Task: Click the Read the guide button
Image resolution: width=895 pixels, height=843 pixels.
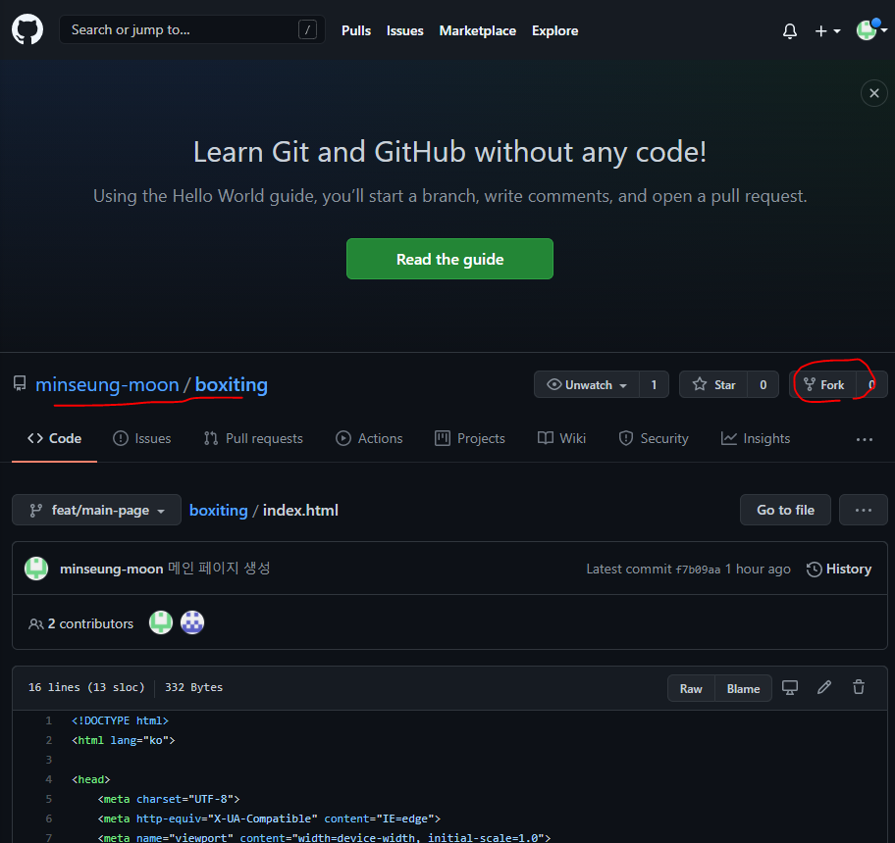Action: (x=449, y=259)
